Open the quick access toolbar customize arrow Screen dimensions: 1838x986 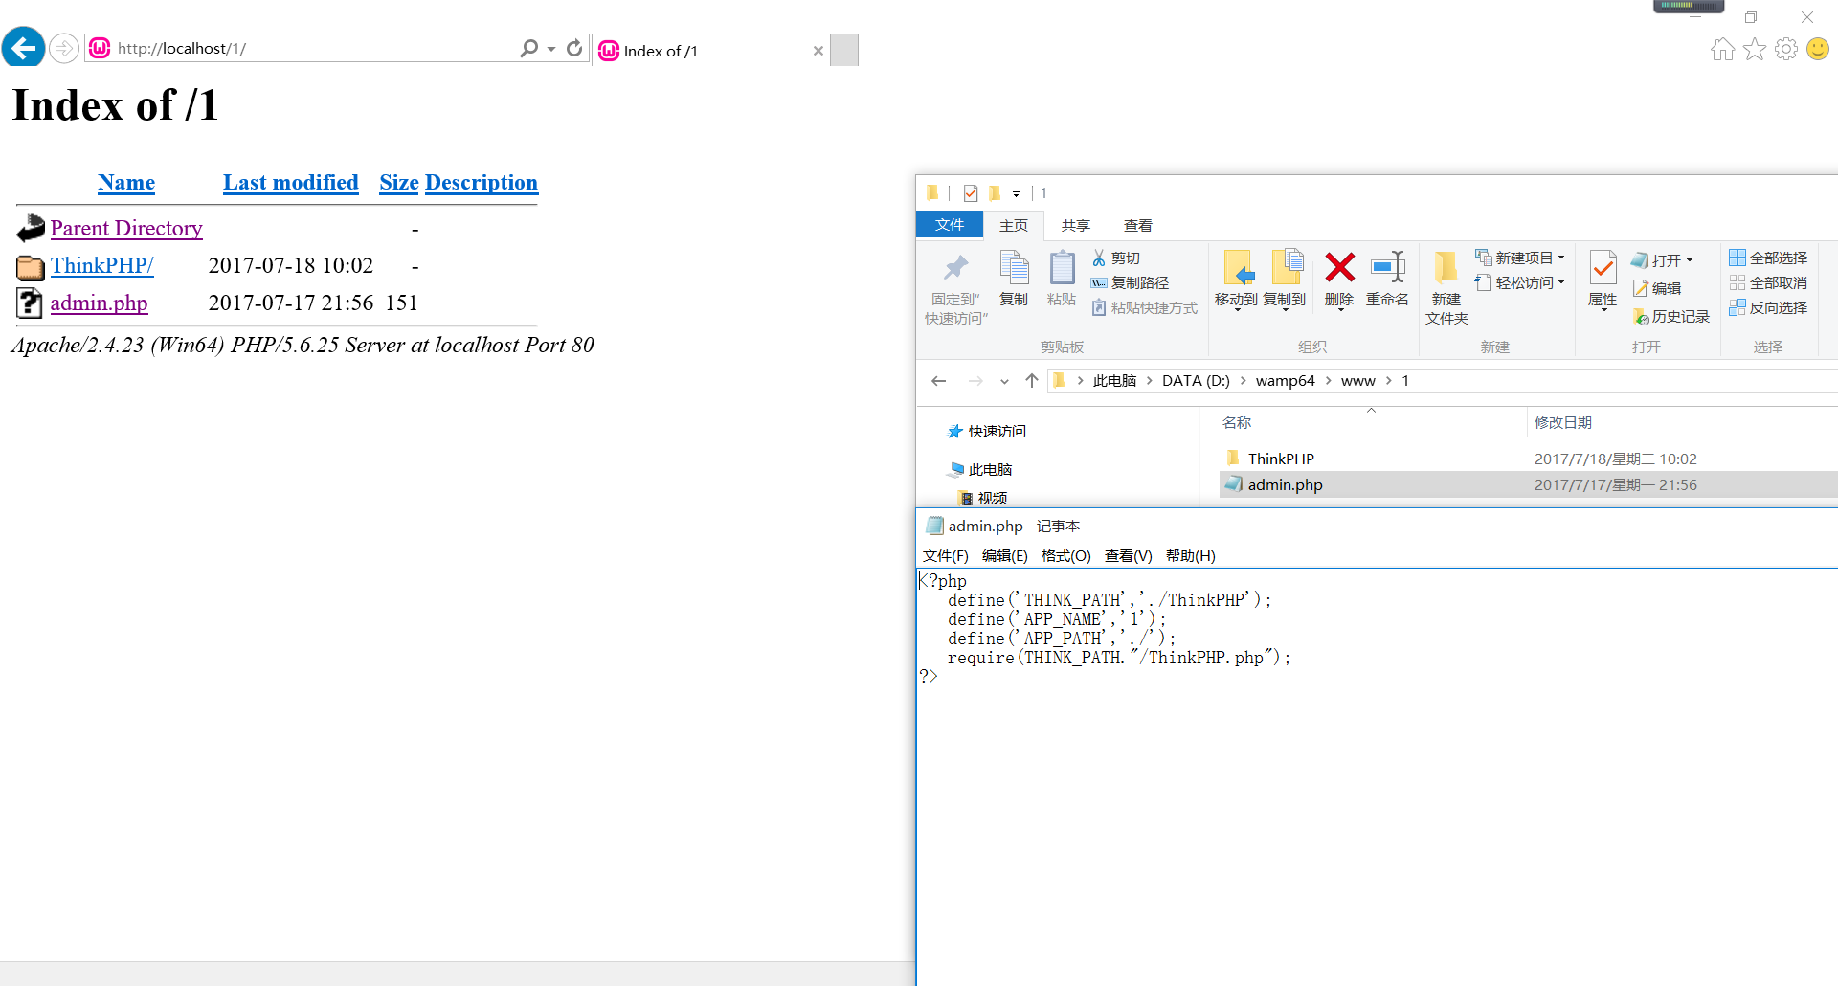[1016, 194]
